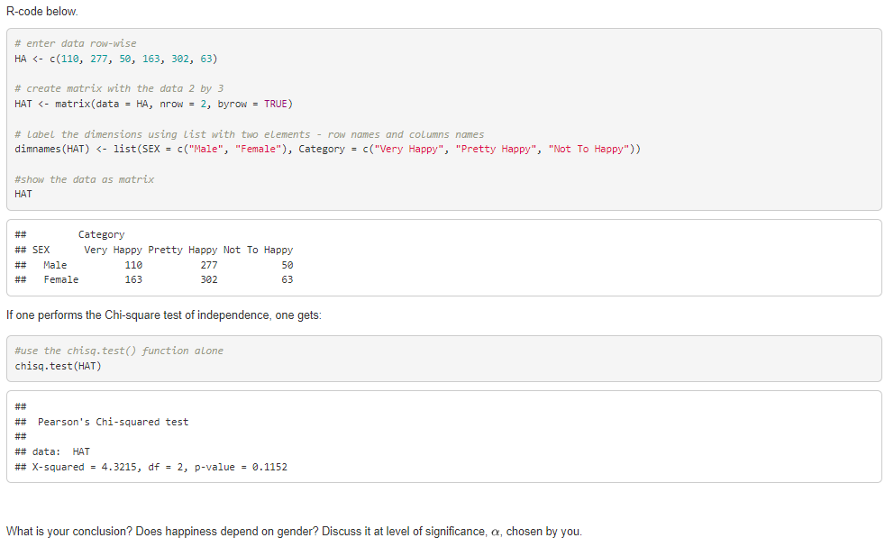885x547 pixels.
Task: Click the comment about entering data row-wise
Action: [x=76, y=42]
